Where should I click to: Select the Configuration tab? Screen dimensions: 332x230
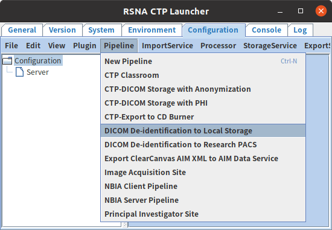tap(213, 30)
